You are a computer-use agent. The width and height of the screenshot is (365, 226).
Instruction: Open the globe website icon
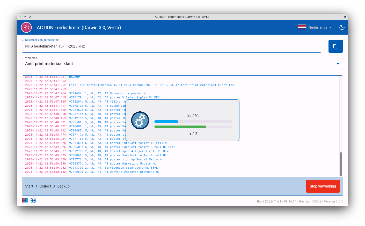click(x=33, y=200)
